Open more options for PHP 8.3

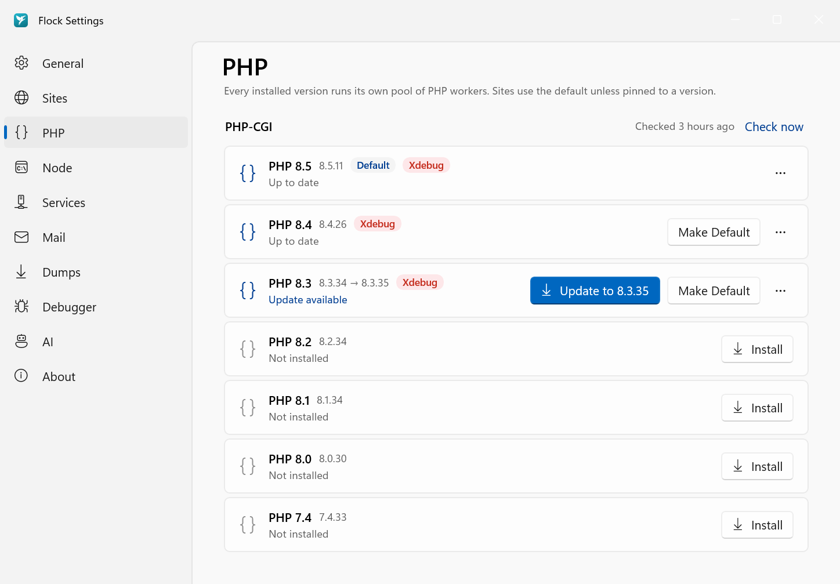coord(780,291)
